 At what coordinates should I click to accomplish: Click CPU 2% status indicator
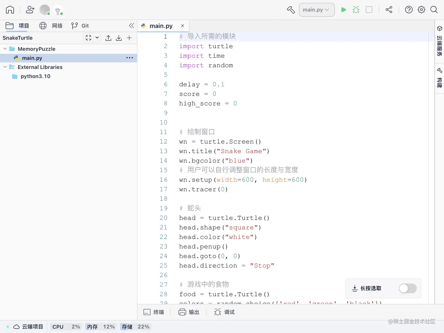click(66, 327)
